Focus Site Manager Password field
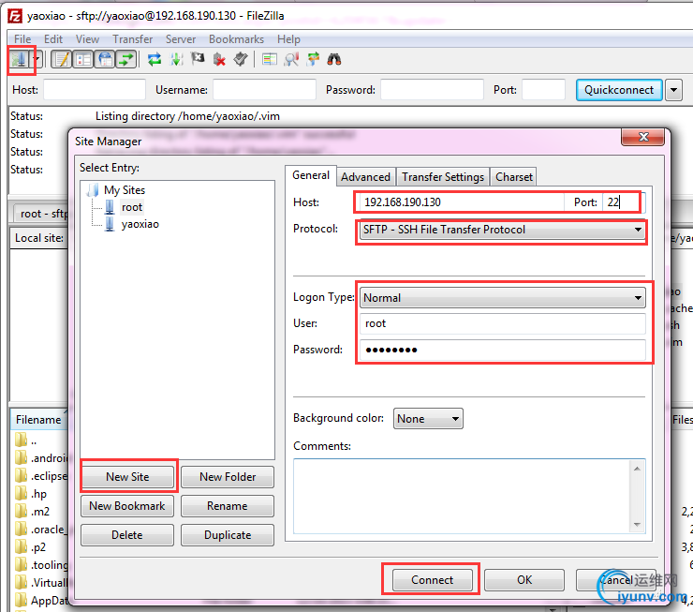Screen dimensions: 693x612 click(x=503, y=350)
